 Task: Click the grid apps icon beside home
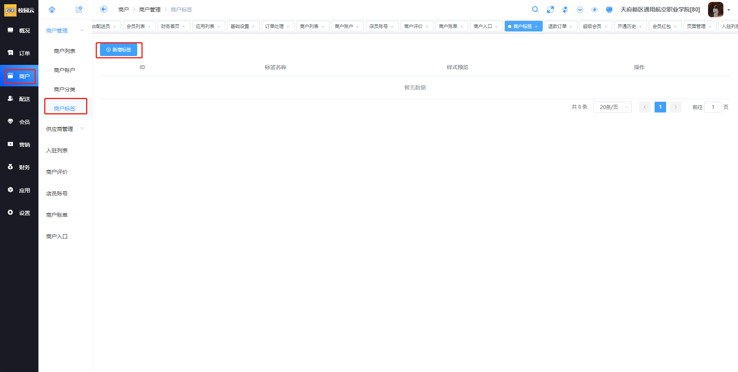tap(79, 10)
